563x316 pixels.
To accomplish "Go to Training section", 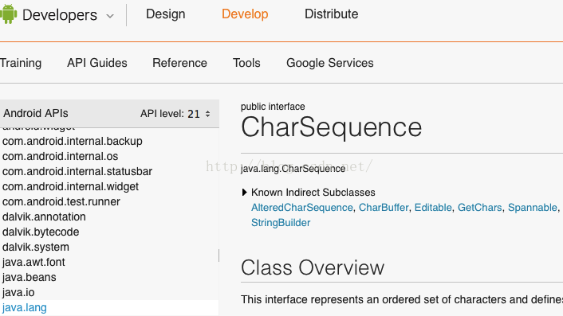I will coord(21,63).
